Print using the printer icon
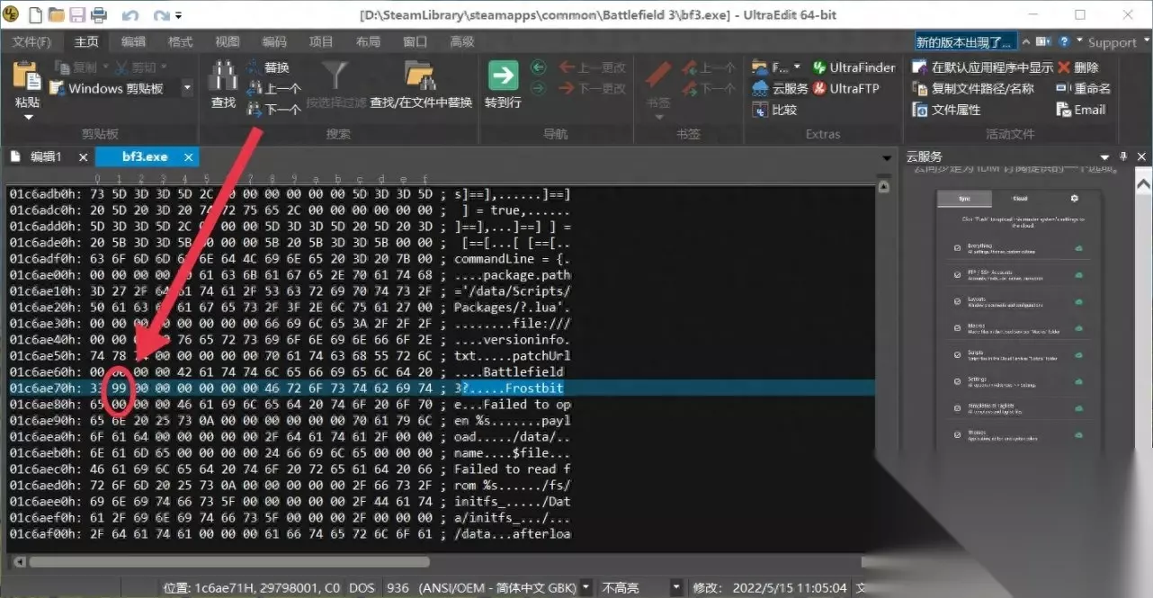The image size is (1153, 598). pyautogui.click(x=98, y=15)
